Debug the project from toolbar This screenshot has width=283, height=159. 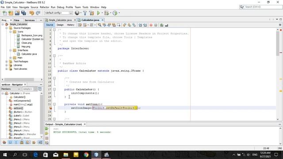coord(107,13)
